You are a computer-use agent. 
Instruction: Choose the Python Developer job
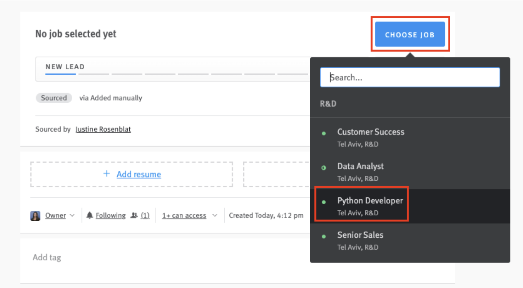coord(410,206)
